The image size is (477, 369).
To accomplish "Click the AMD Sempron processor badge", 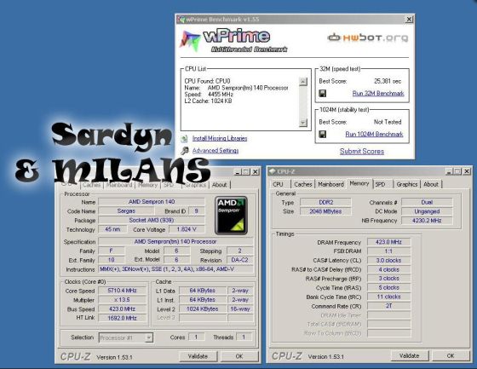I will pos(231,216).
